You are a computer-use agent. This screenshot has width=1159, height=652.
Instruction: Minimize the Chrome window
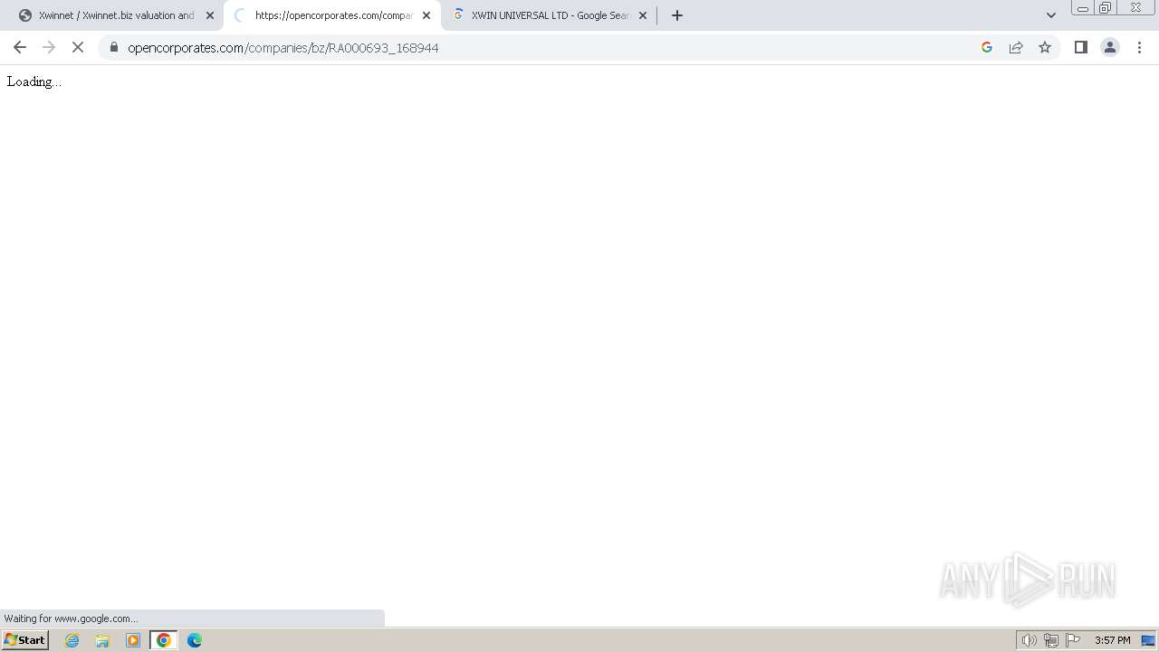(1083, 8)
